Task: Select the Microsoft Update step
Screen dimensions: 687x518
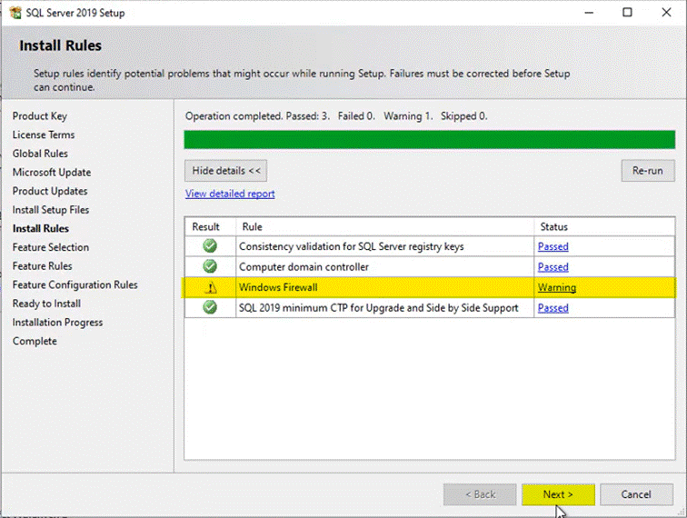Action: tap(52, 173)
